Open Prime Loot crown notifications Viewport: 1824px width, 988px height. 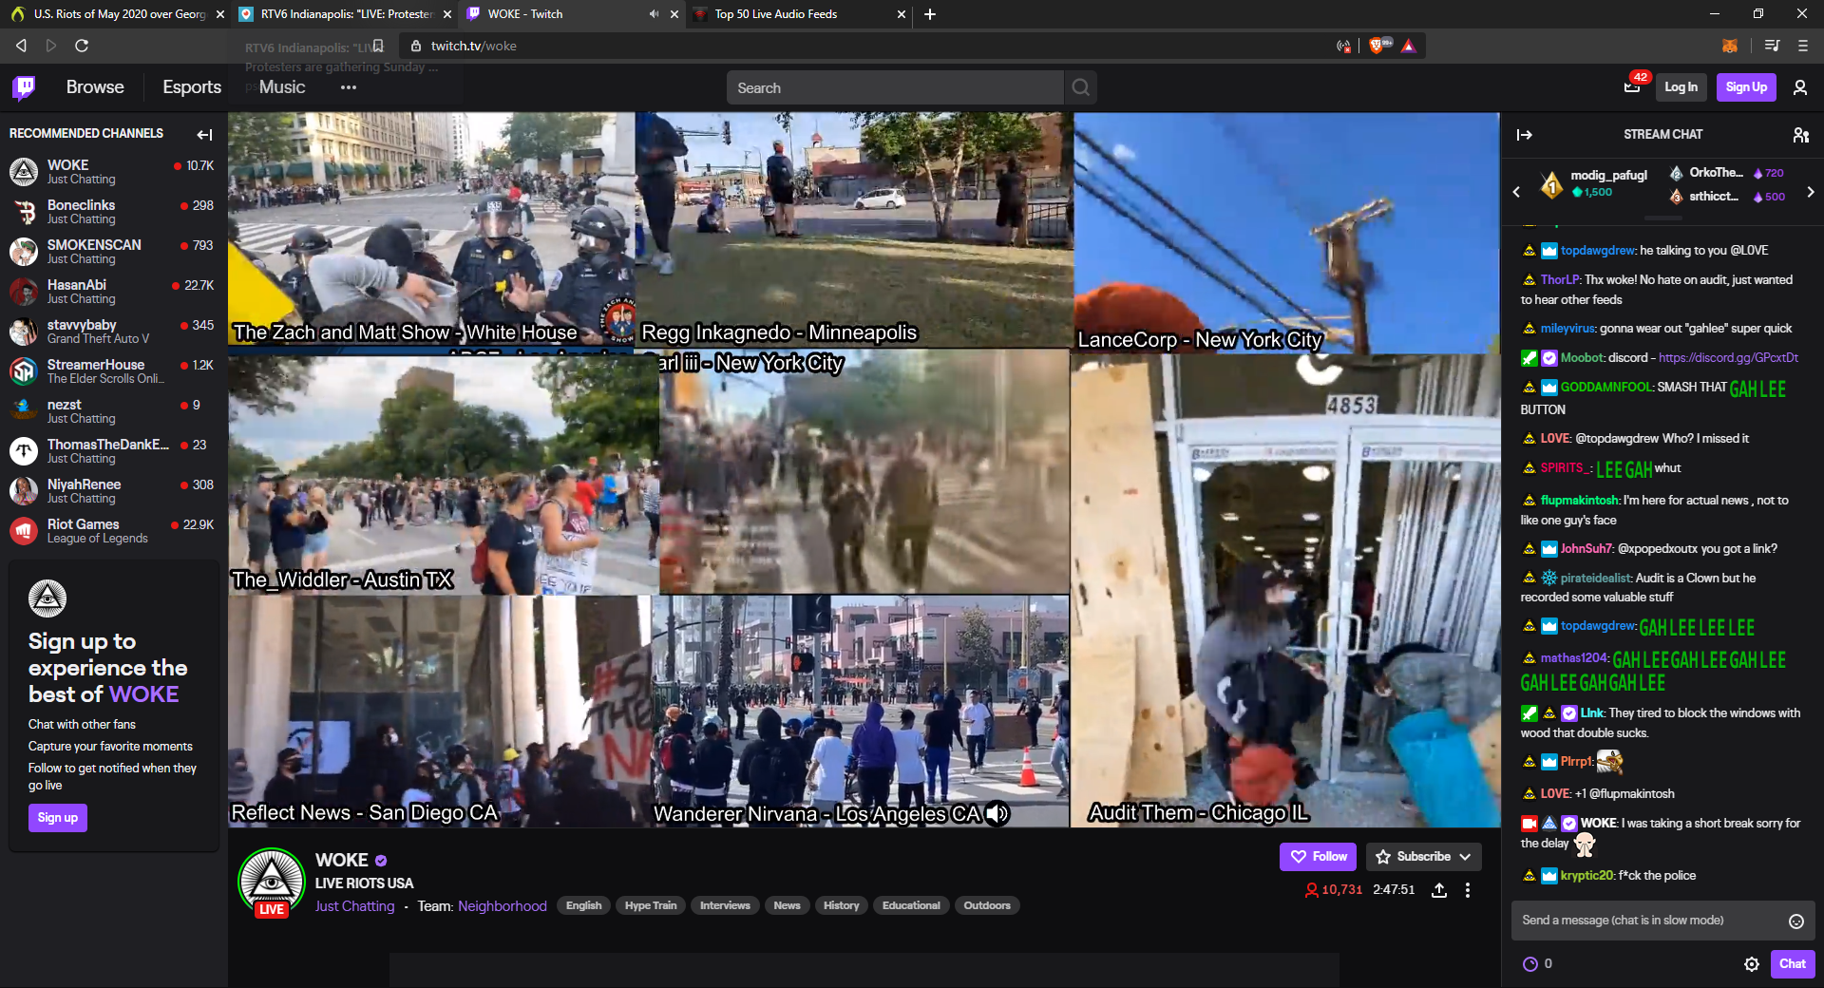pos(1632,87)
